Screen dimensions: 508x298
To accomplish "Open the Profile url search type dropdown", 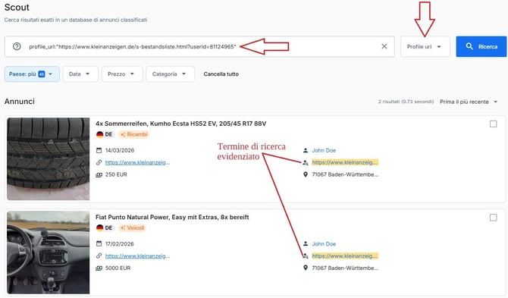I will [x=425, y=47].
